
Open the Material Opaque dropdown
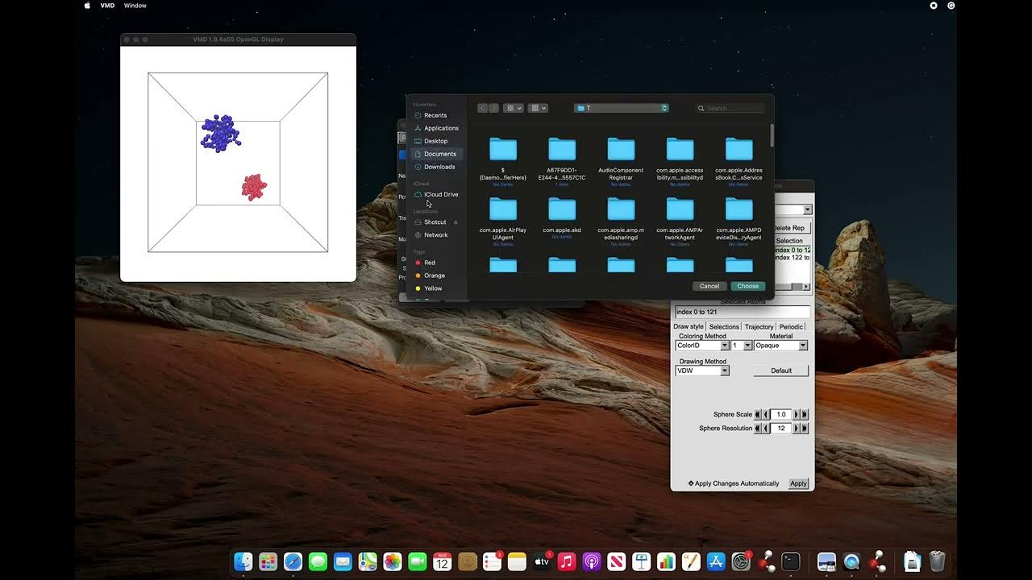tap(780, 346)
